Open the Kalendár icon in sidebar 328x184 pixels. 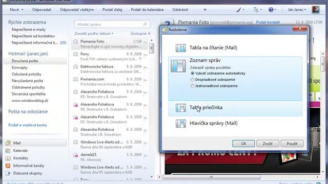tap(8, 150)
